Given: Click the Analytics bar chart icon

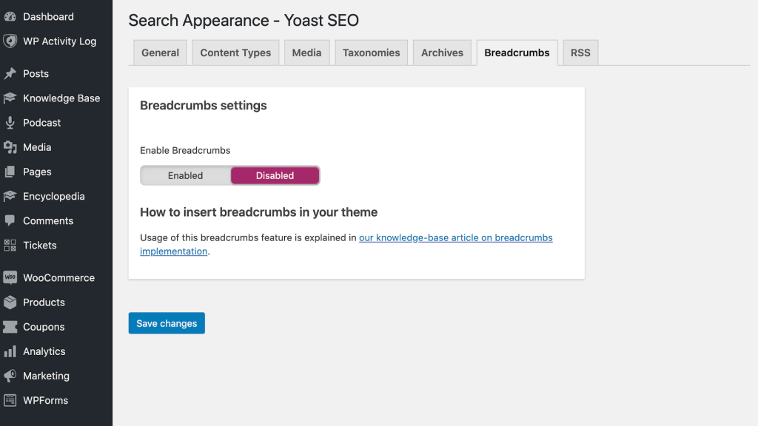Looking at the screenshot, I should [10, 351].
